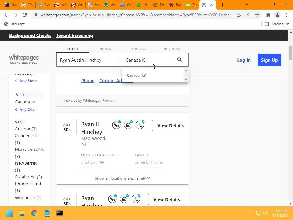
Task: Click volume icon in system tray
Action: pos(266,213)
